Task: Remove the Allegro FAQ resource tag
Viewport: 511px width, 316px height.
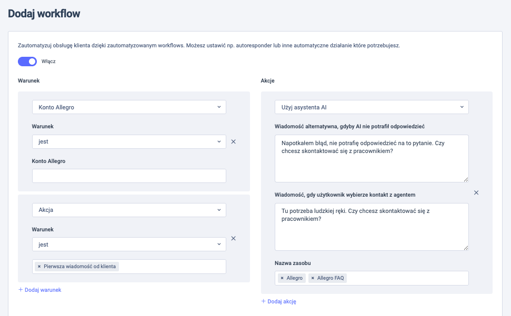Action: point(313,278)
